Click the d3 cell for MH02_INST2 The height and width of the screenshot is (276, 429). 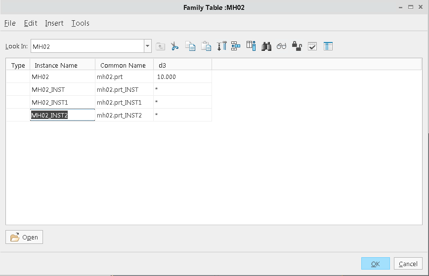(182, 115)
